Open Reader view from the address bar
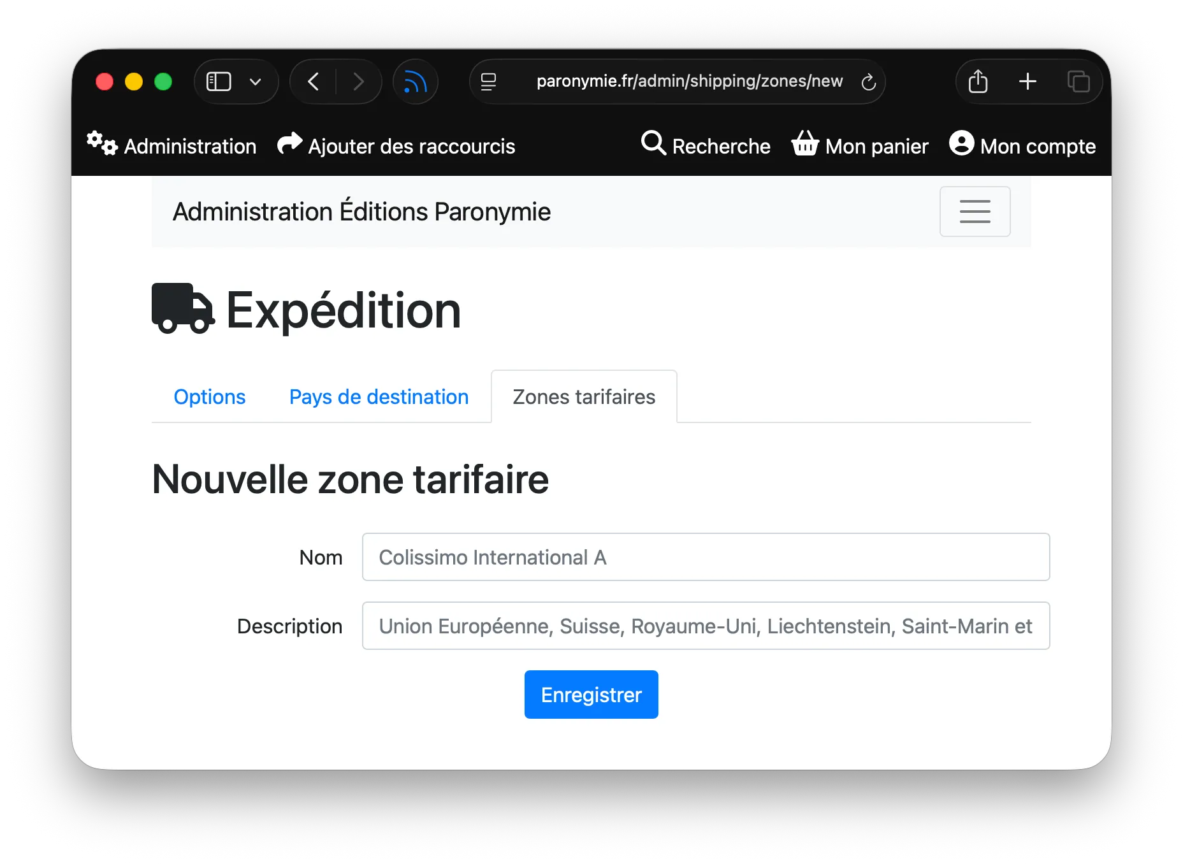The width and height of the screenshot is (1183, 864). coord(488,82)
